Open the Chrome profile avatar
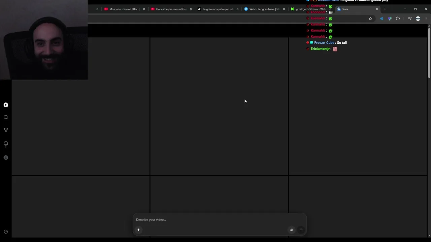 tap(418, 18)
